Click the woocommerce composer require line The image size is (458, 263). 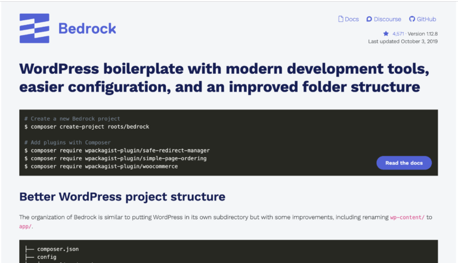tap(101, 166)
